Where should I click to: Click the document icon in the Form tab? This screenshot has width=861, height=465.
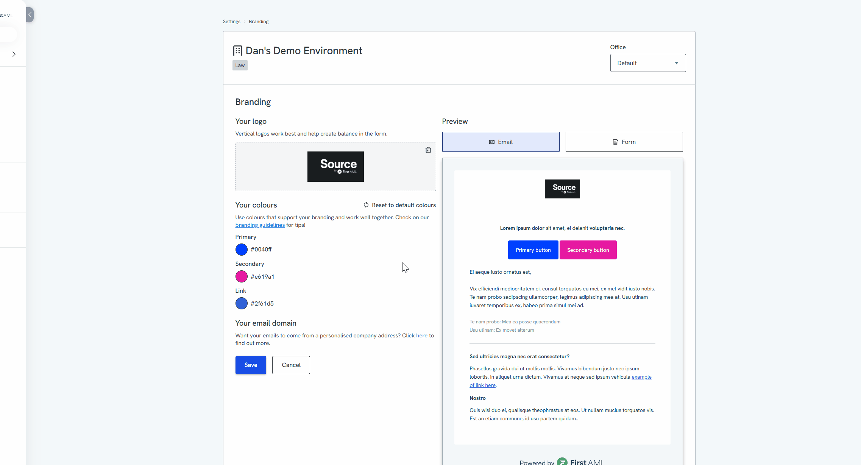pyautogui.click(x=615, y=142)
